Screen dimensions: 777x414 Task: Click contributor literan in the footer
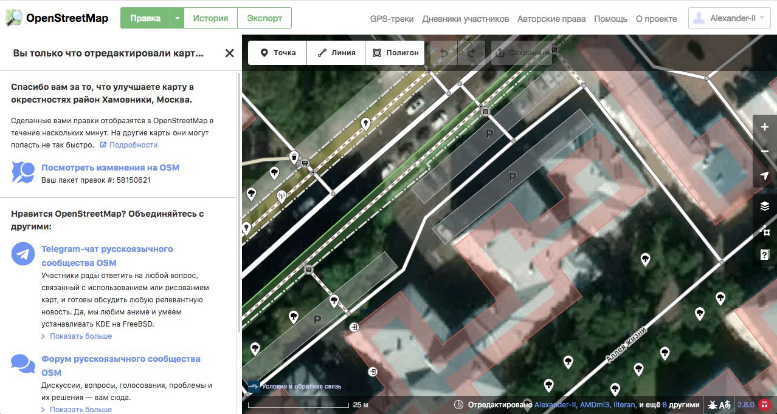(x=625, y=405)
